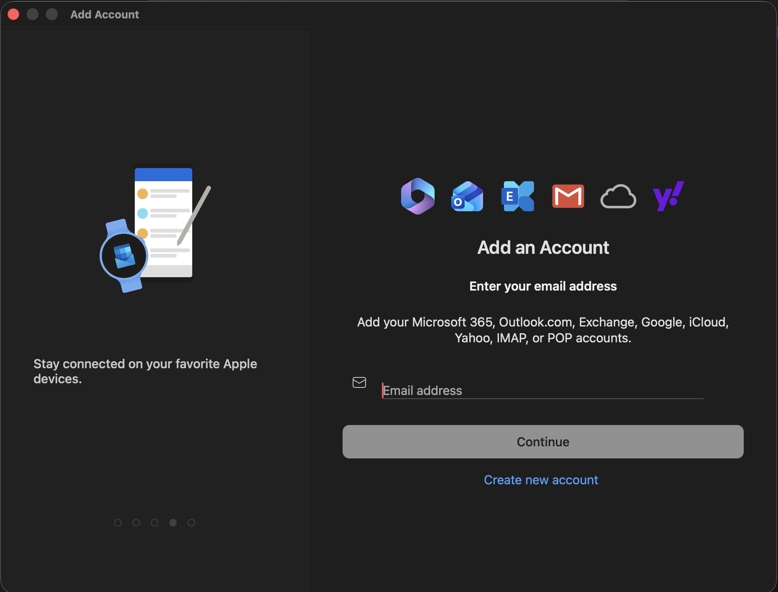This screenshot has height=592, width=778.
Task: Click the Continue button
Action: click(x=543, y=442)
